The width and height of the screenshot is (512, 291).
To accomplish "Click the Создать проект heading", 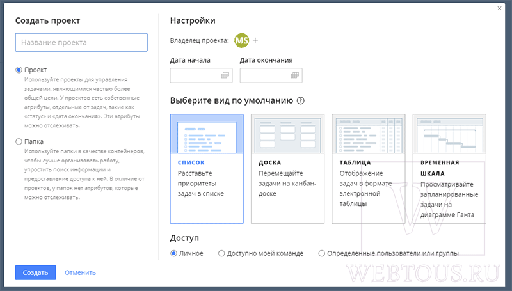I will 47,20.
